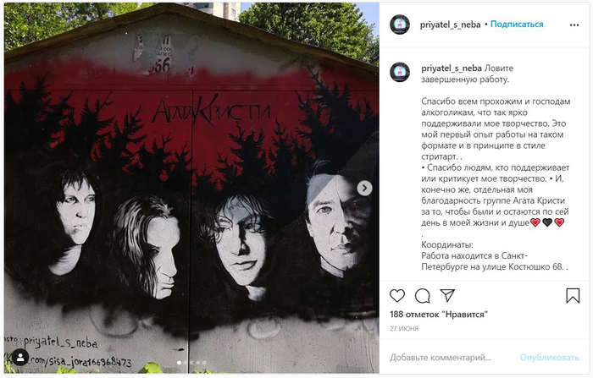Open priyatel_s_neba header profile avatar

[x=400, y=25]
